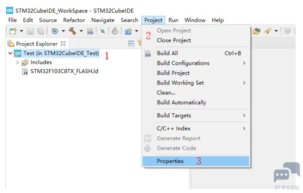Screen dimensions: 303x193
Task: Click the greyed annotation navigation page icon
Action: (287, 31)
